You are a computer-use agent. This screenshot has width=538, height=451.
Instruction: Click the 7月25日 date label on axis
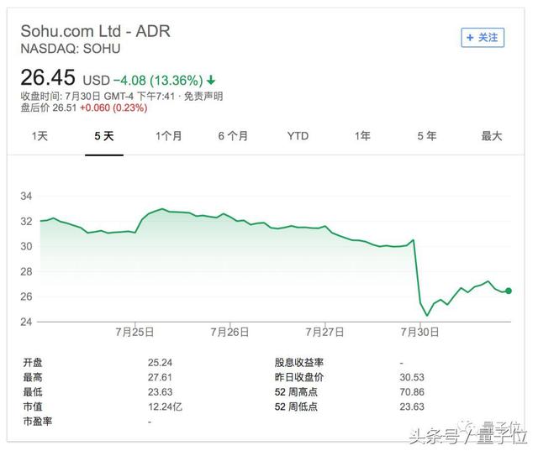click(x=134, y=332)
